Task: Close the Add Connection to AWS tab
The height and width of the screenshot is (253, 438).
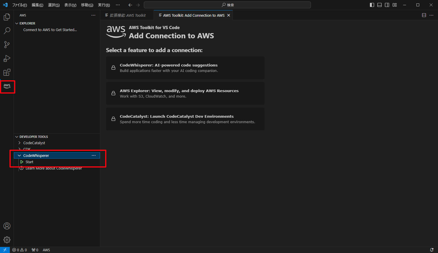Action: click(x=229, y=15)
